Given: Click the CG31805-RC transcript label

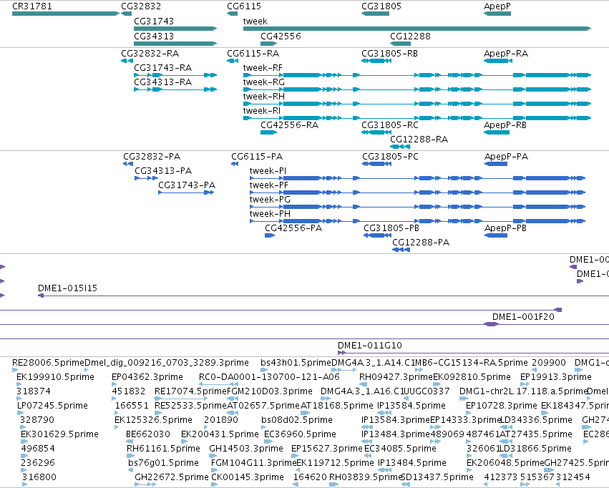Looking at the screenshot, I should [x=390, y=125].
